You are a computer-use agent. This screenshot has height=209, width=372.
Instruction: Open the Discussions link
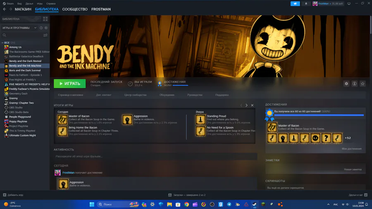click(167, 95)
